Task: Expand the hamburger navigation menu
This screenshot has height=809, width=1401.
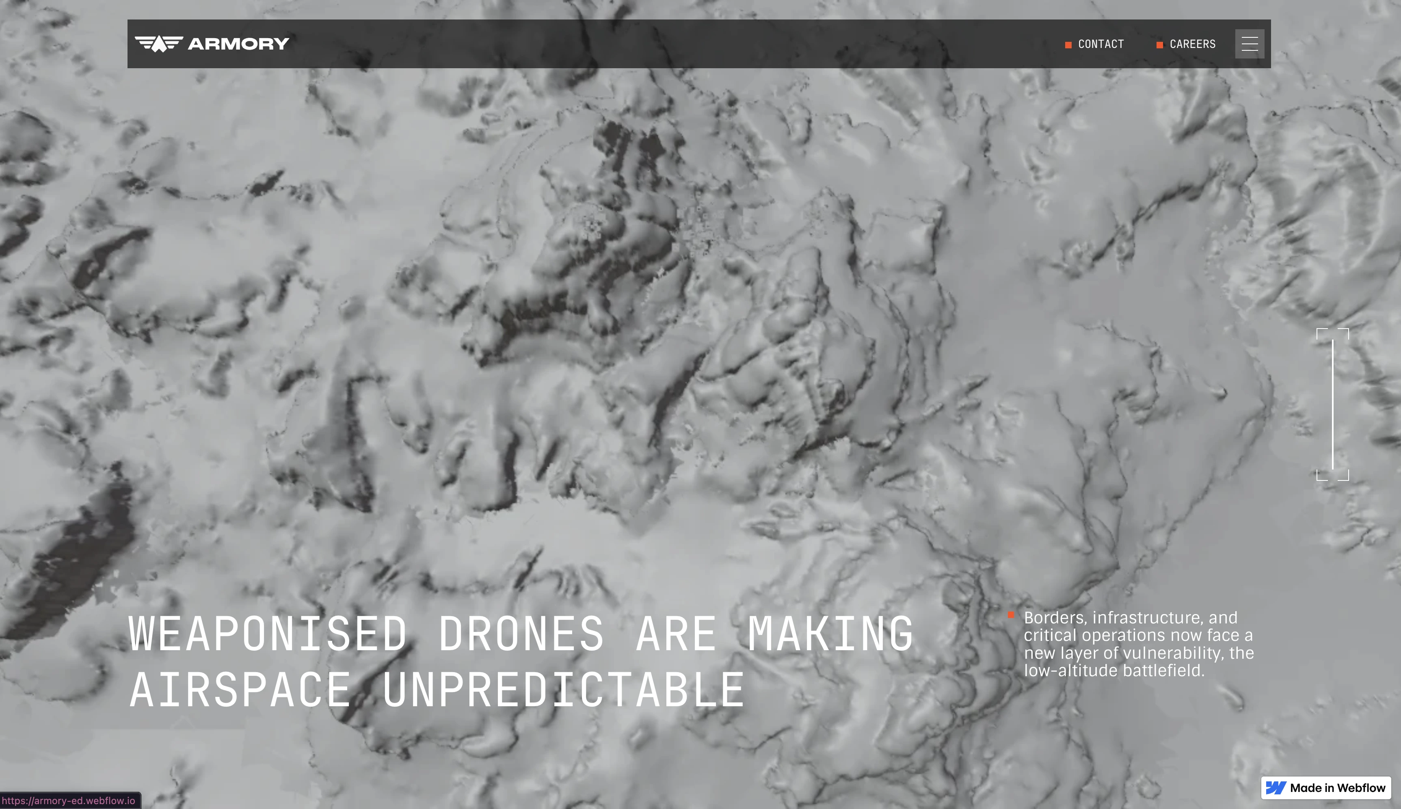Action: (x=1250, y=44)
